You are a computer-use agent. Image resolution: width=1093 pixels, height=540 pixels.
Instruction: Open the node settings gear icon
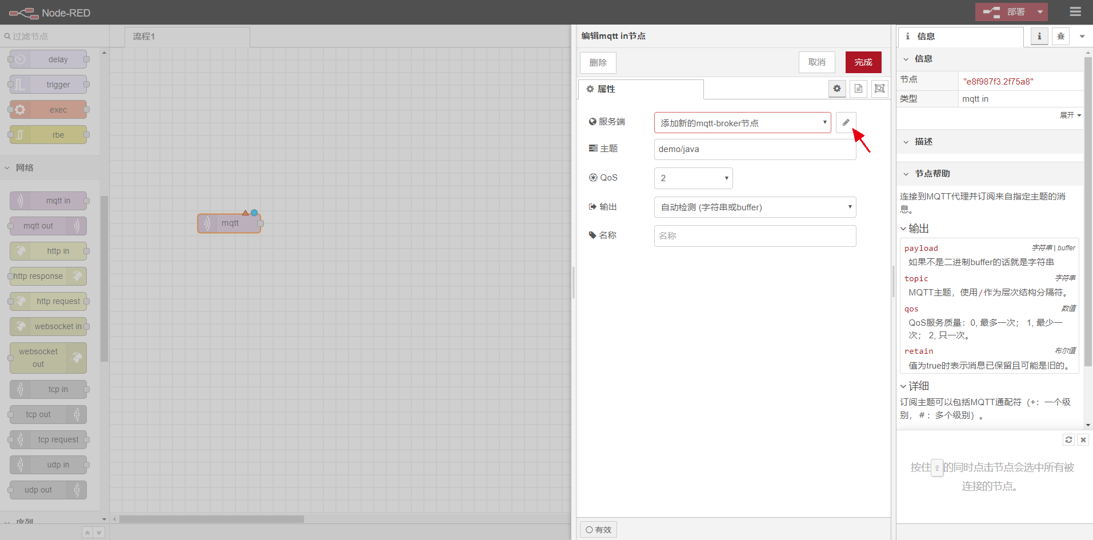click(837, 89)
